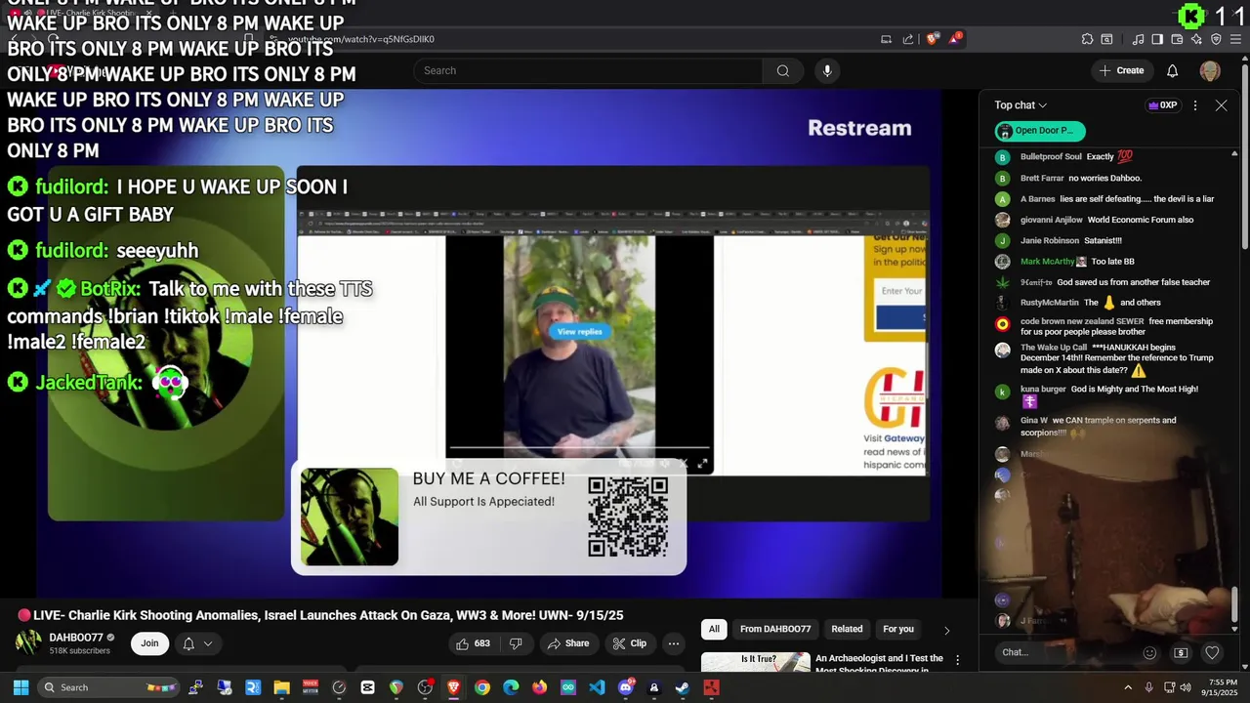This screenshot has width=1250, height=703.
Task: Open chat options three-dot menu
Action: pyautogui.click(x=1195, y=105)
